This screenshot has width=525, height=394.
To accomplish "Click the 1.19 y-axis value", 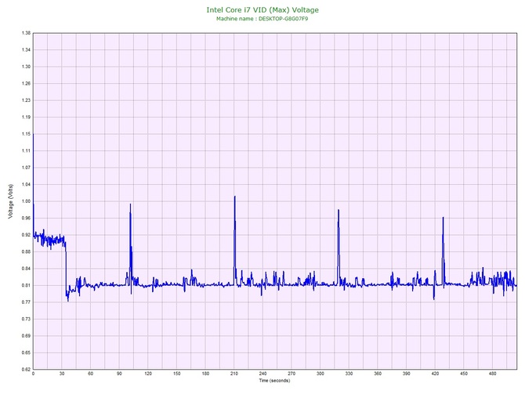I will (26, 117).
